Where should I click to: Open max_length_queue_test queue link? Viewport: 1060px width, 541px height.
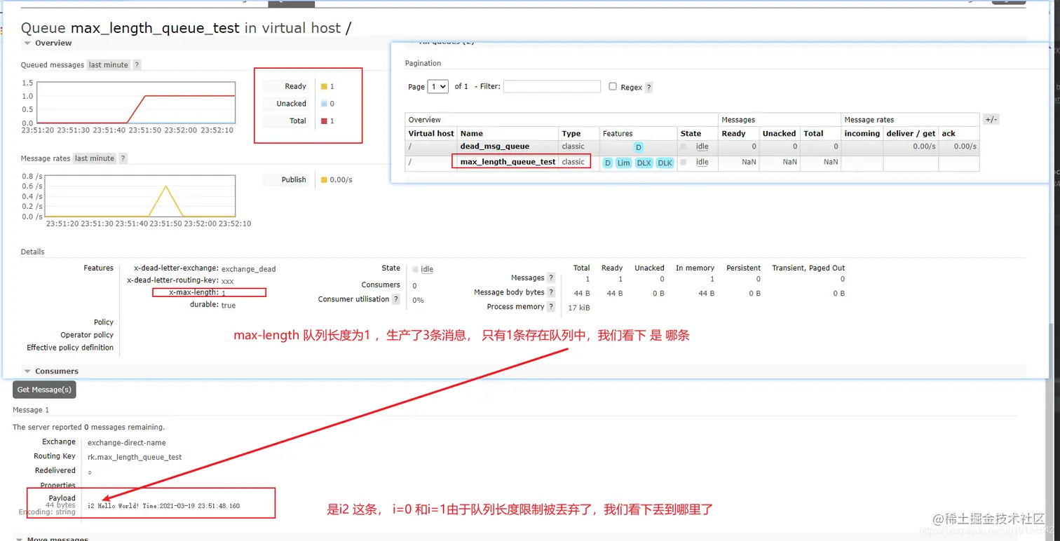[x=508, y=162]
